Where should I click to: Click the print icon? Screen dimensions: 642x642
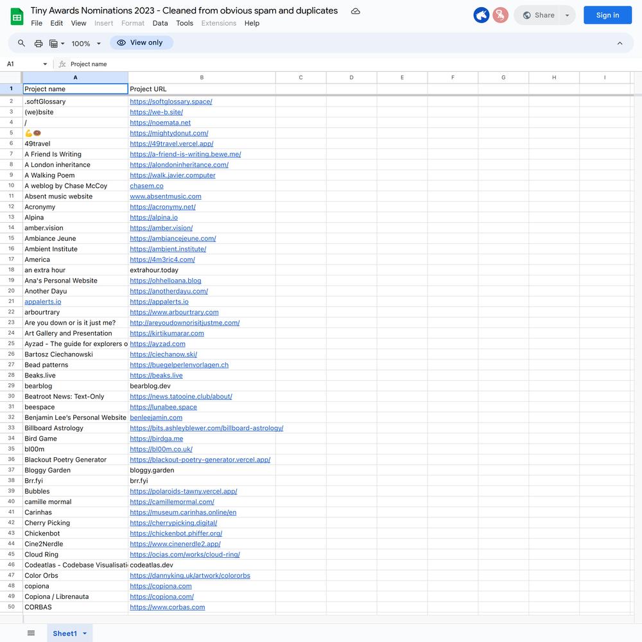tap(39, 43)
